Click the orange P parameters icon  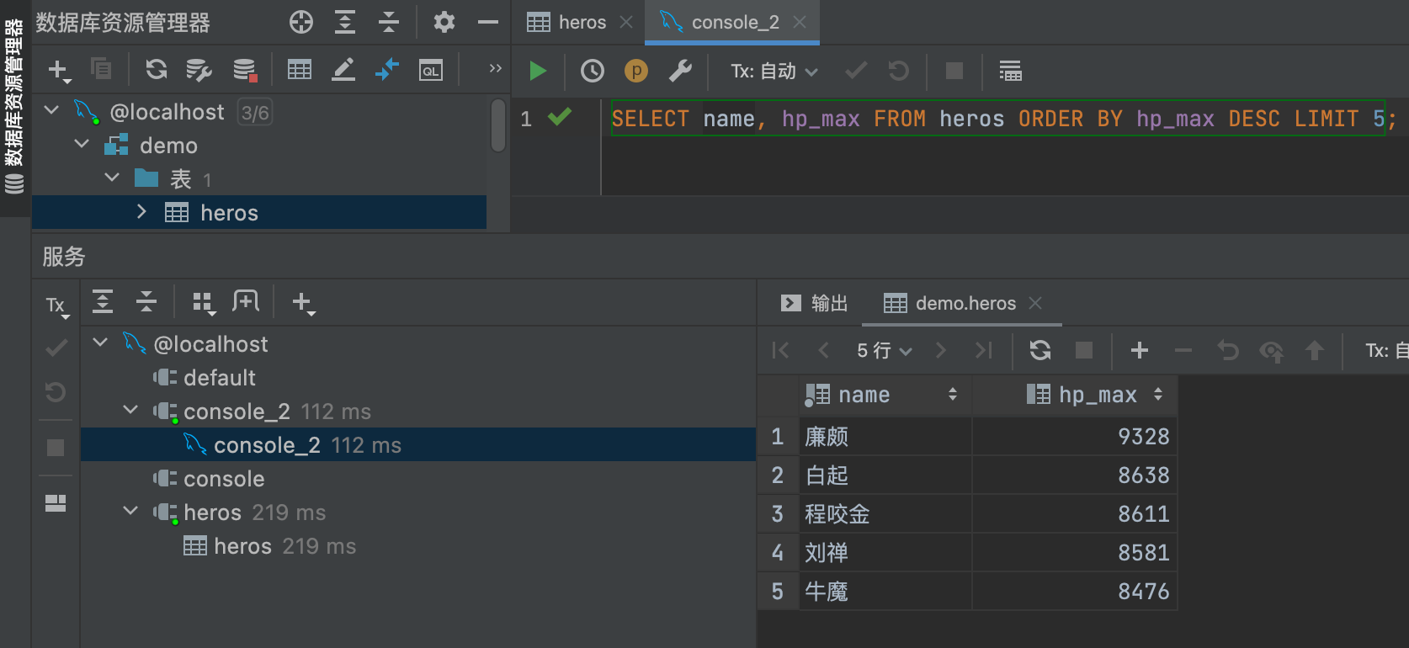pos(636,72)
